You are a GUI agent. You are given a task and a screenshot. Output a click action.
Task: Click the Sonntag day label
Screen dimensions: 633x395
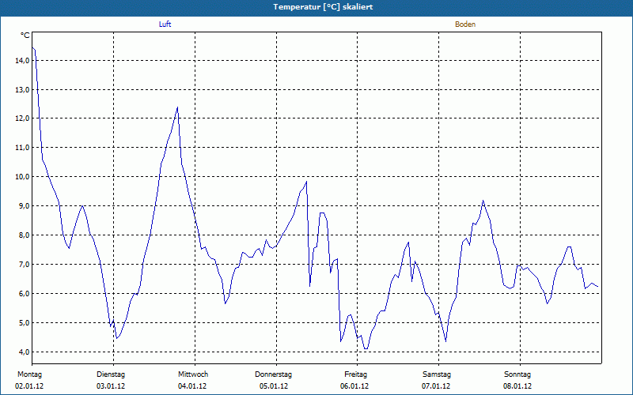[517, 374]
